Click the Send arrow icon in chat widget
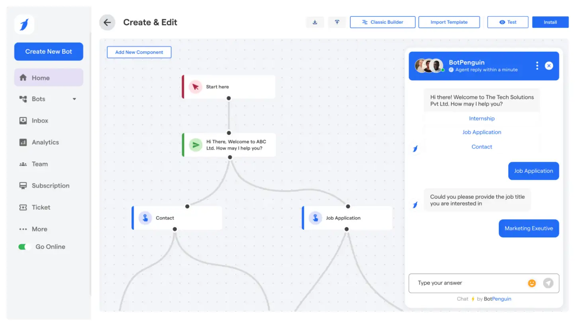 (x=548, y=283)
